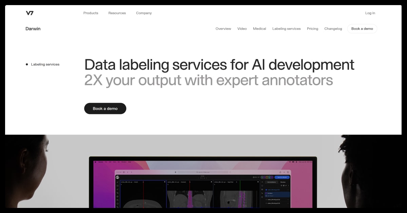Expand the Resources menu

tap(117, 13)
